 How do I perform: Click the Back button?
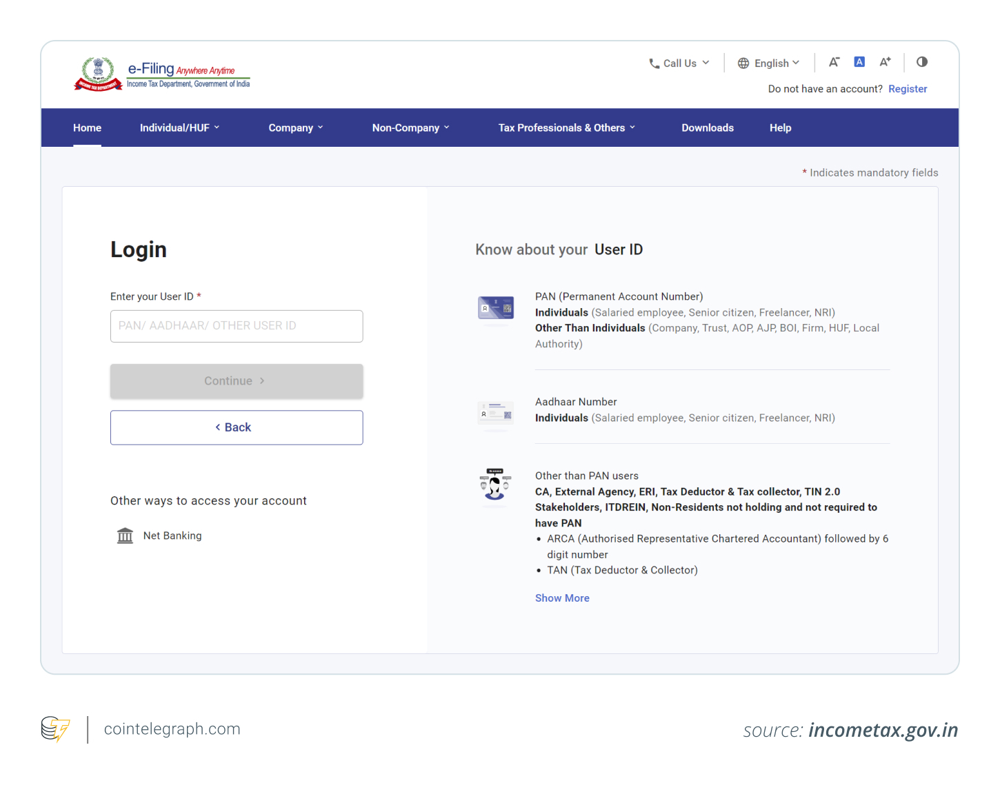click(x=237, y=427)
